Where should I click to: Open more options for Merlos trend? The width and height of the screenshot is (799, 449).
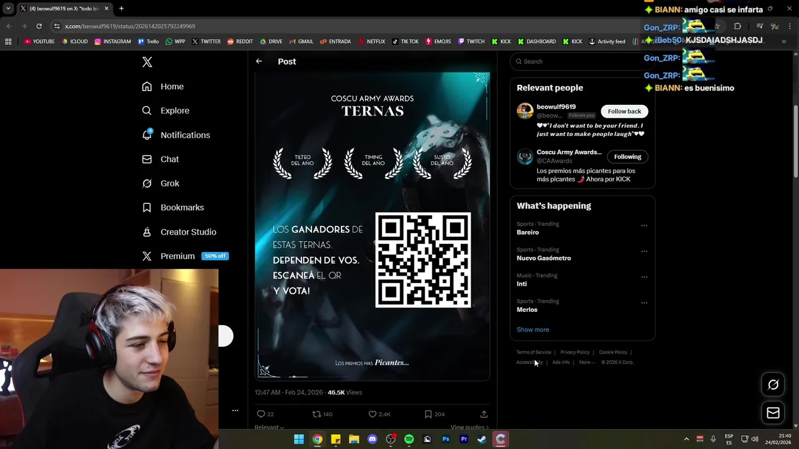click(644, 302)
